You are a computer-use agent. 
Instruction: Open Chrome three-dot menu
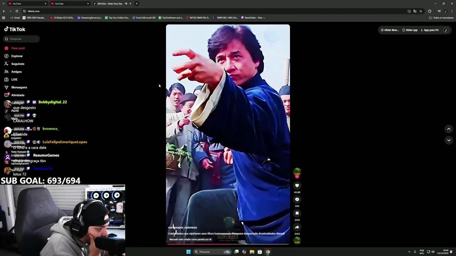tap(452, 11)
